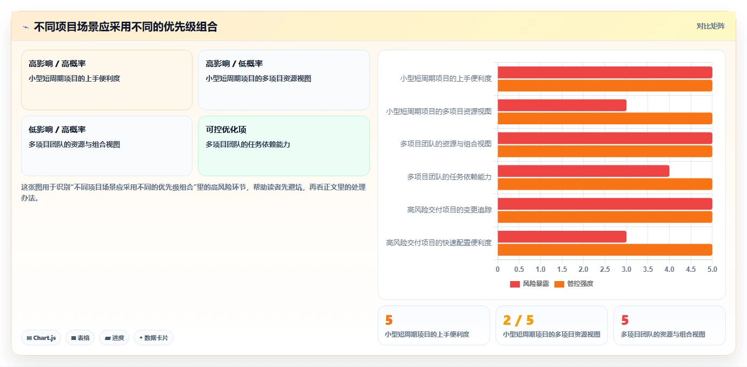Click the x-axis tick 5.0
The height and width of the screenshot is (367, 747).
coord(712,269)
